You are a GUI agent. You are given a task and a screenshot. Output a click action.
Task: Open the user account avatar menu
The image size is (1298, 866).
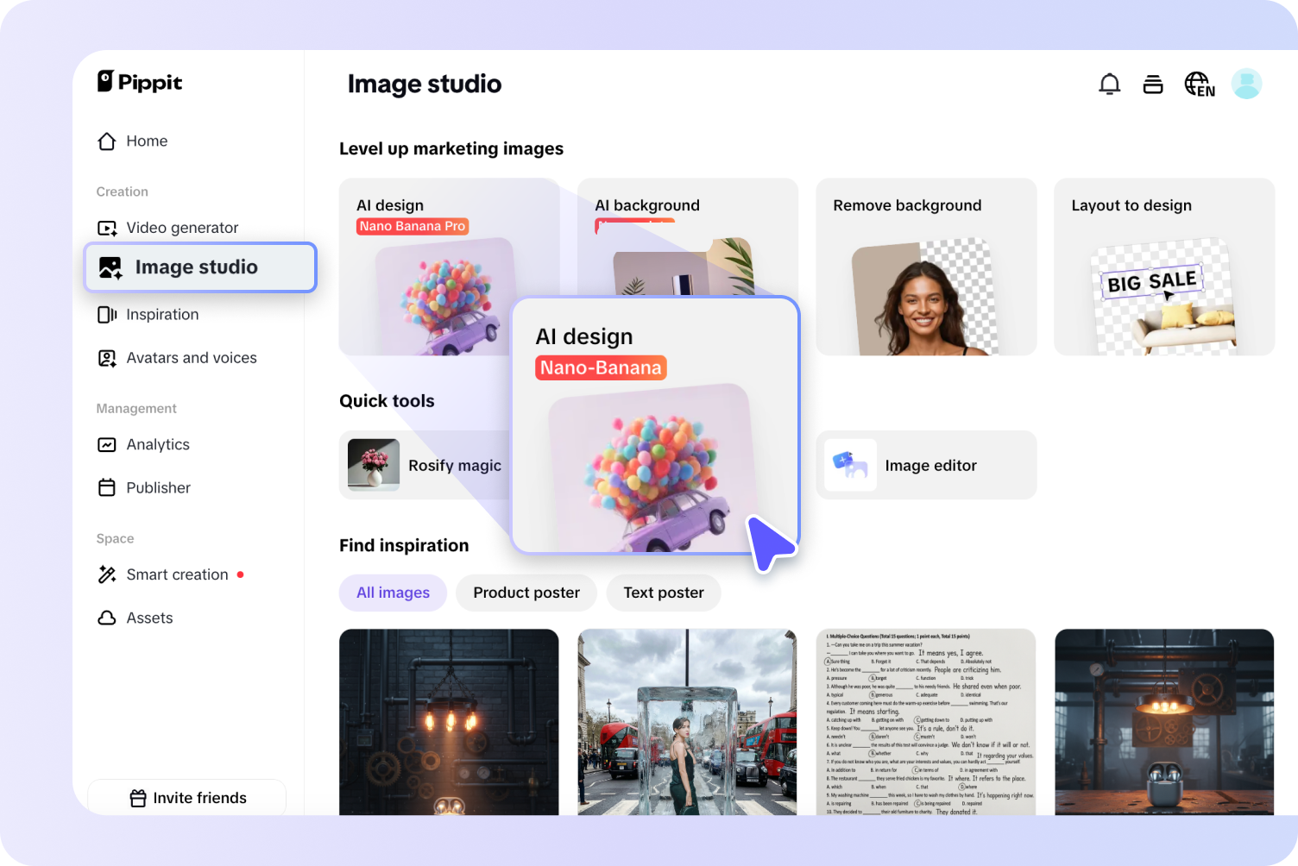(x=1246, y=84)
